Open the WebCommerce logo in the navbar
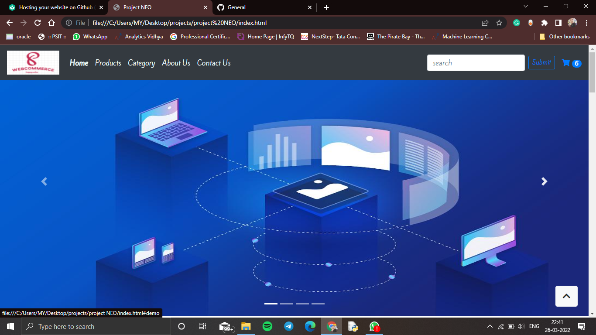The height and width of the screenshot is (335, 596). (x=33, y=62)
